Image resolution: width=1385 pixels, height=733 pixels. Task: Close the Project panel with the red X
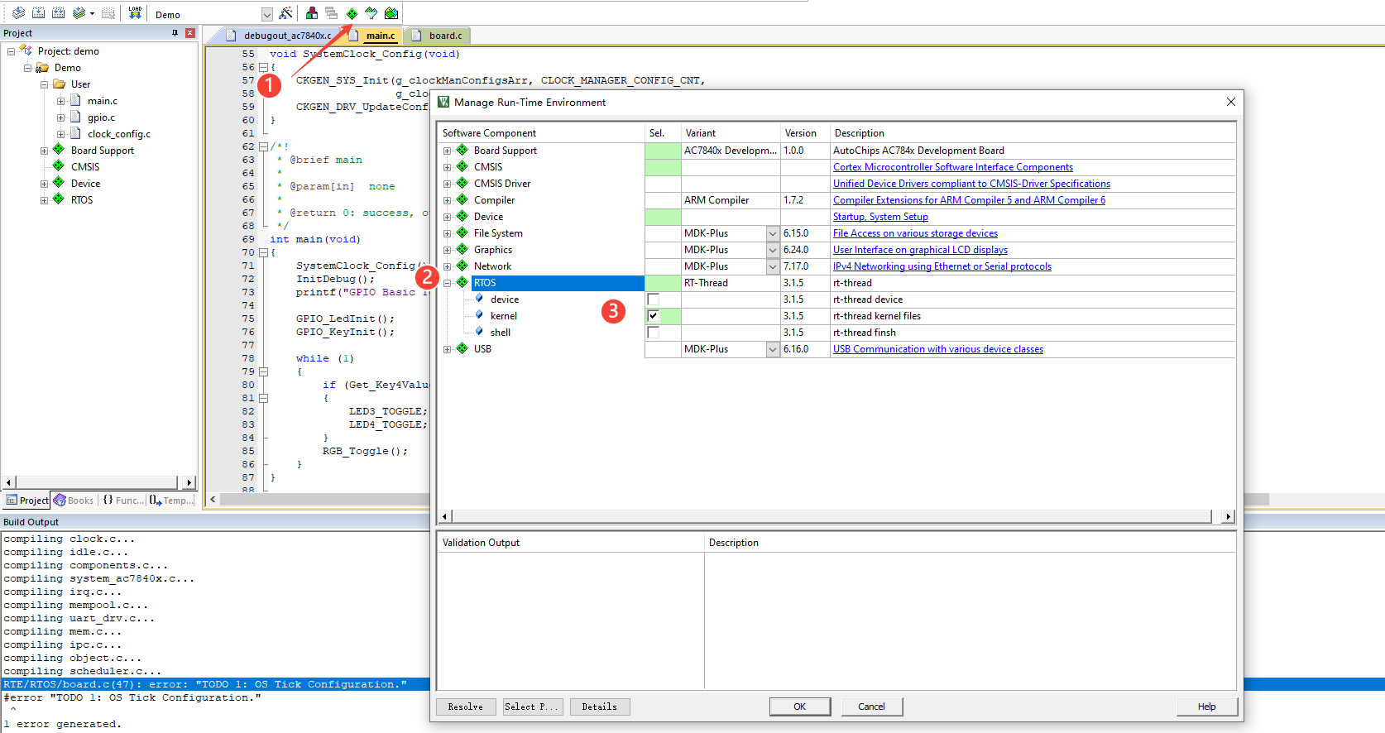[x=190, y=33]
